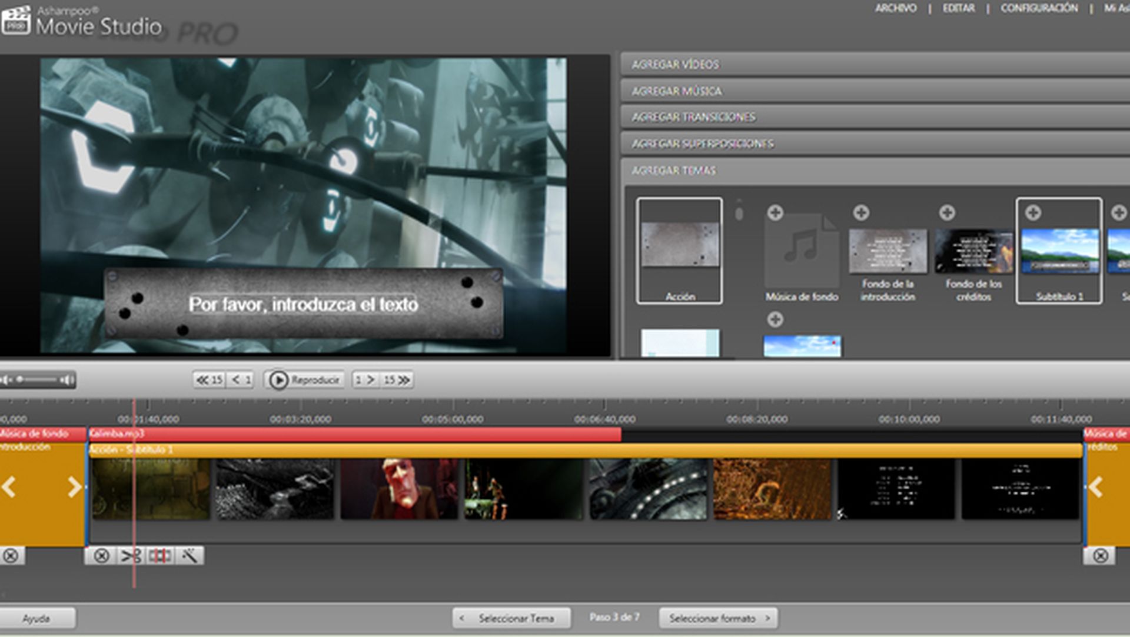
Task: Open the ARCHIVO menu
Action: click(x=897, y=8)
